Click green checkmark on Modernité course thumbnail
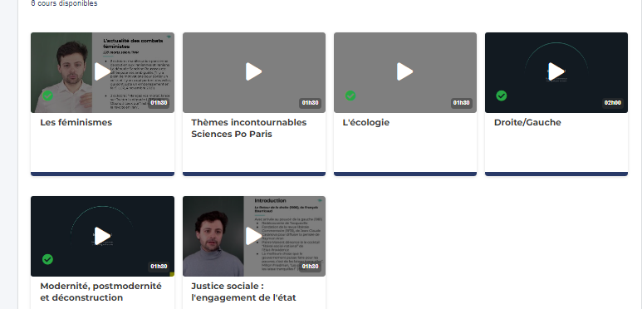642x309 pixels. tap(47, 259)
